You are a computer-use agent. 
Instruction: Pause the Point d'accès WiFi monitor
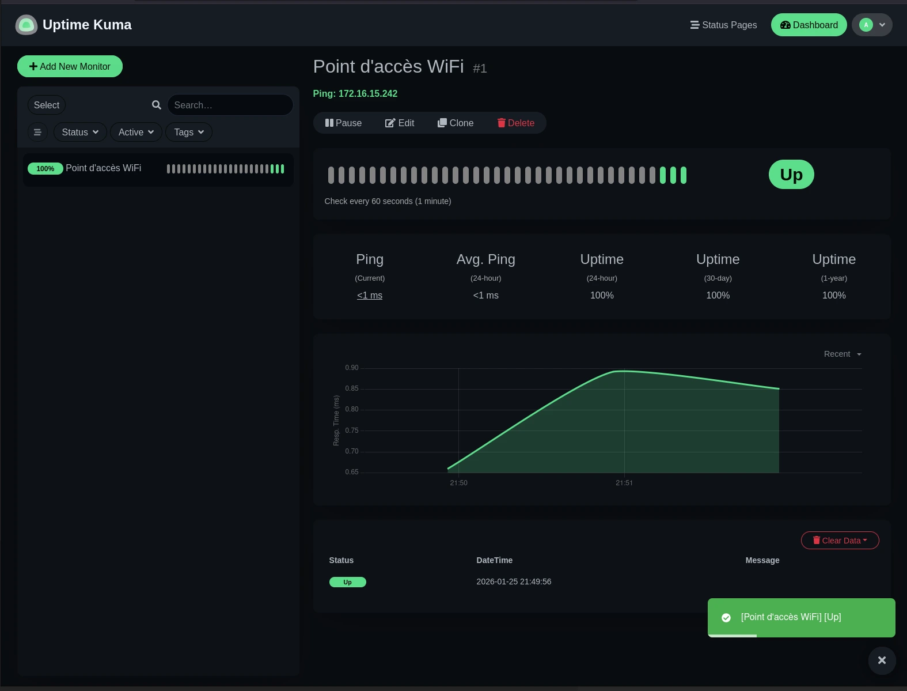(343, 123)
